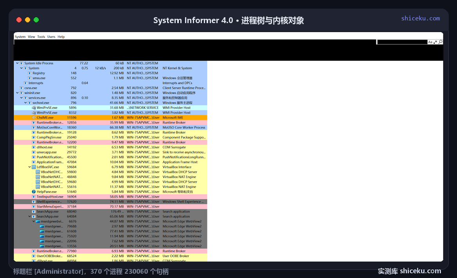Click the '...\NETWORK SERVICE' user cell

coord(143,108)
